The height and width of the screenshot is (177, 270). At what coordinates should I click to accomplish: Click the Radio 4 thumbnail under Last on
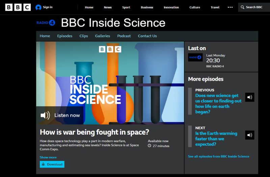pos(195,57)
